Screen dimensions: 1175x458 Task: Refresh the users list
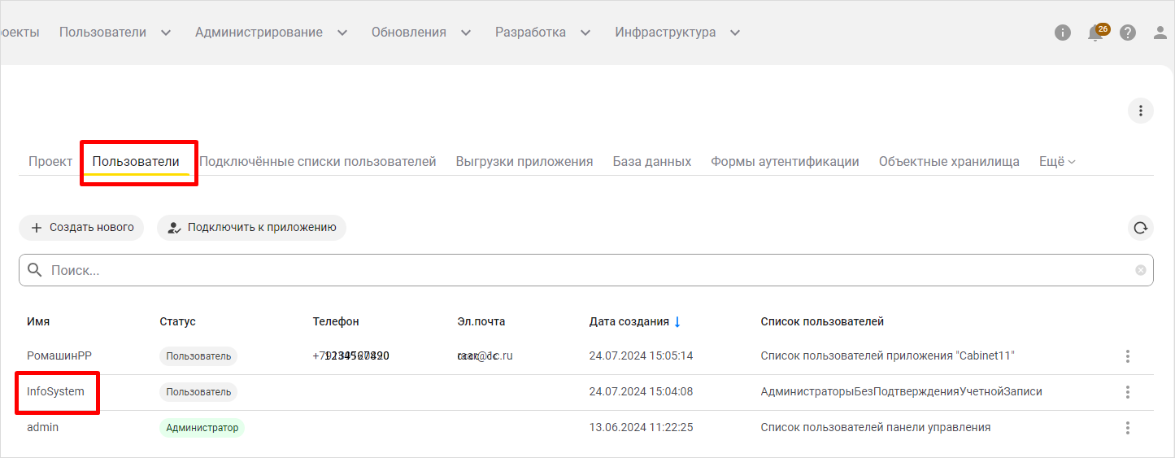[x=1141, y=228]
